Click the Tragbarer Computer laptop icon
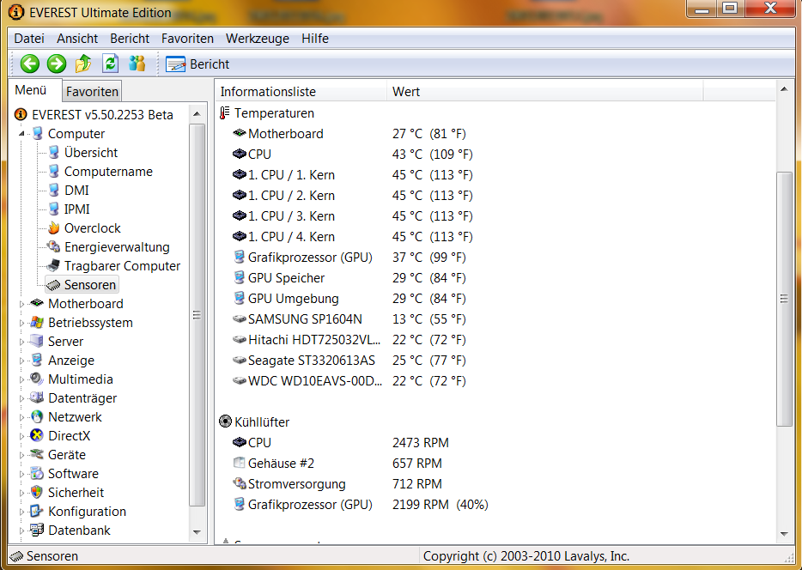 pos(53,266)
